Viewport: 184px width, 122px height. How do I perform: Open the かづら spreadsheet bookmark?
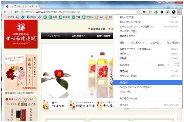coord(88,17)
